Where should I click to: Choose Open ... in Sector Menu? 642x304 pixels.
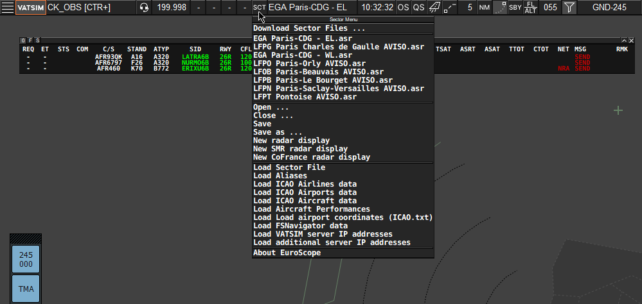(x=343, y=107)
